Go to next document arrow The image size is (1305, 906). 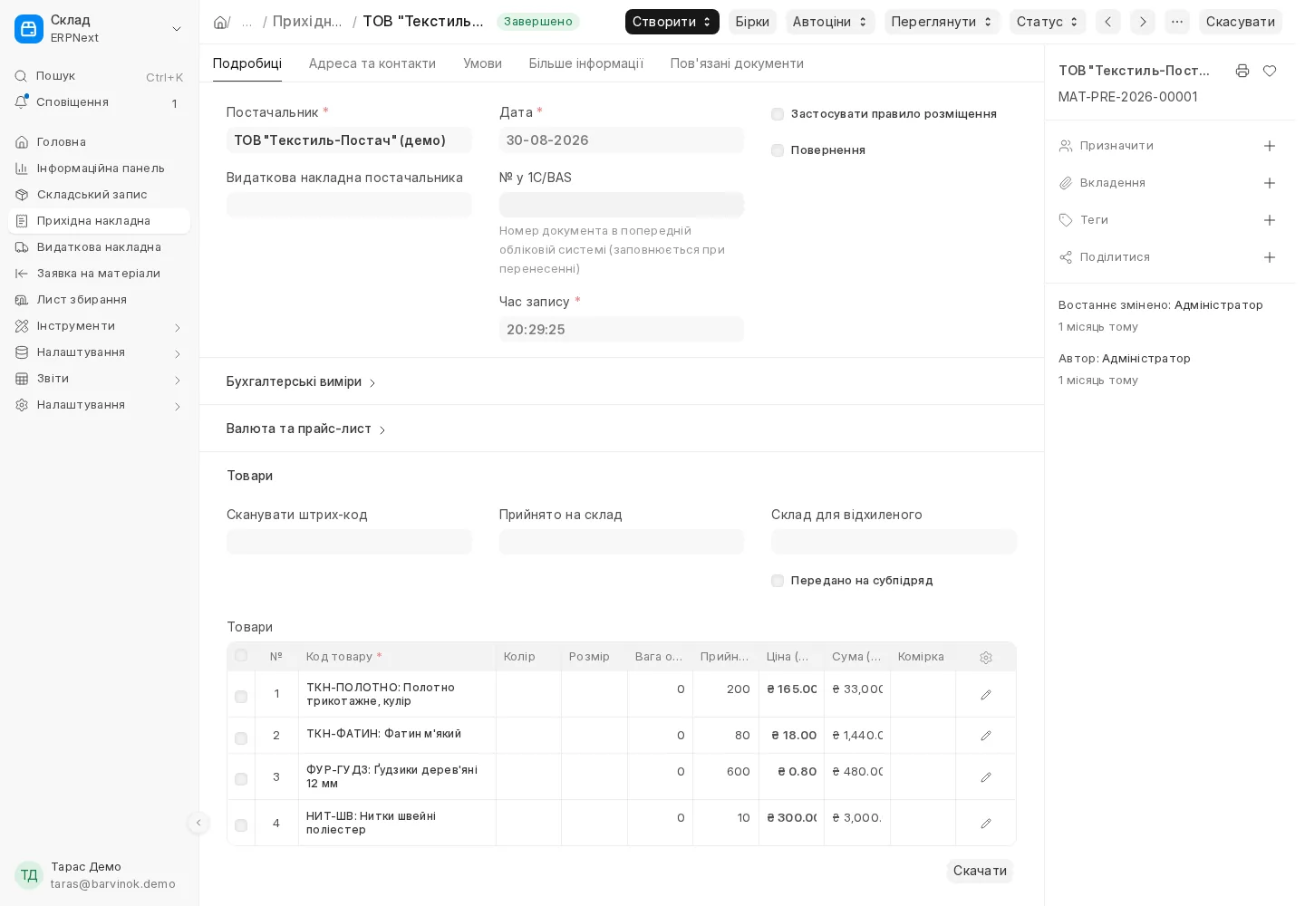[1143, 22]
